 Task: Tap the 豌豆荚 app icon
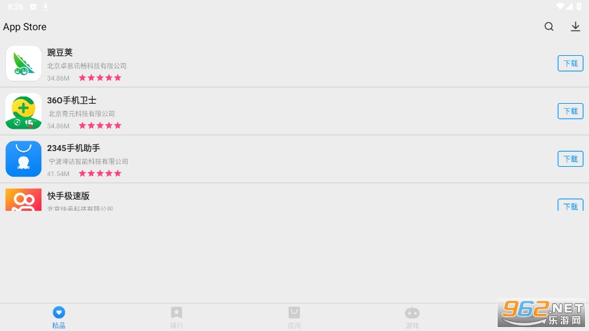pos(23,64)
